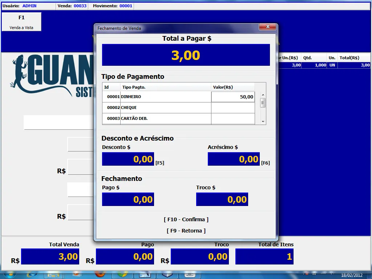Click the Fechamento de Venda title bar
This screenshot has height=279, width=372.
pos(175,28)
